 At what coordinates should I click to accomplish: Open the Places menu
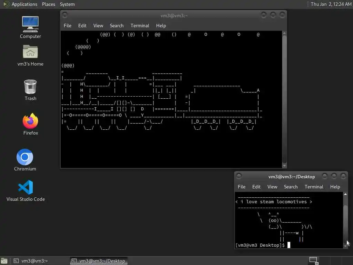(x=48, y=4)
